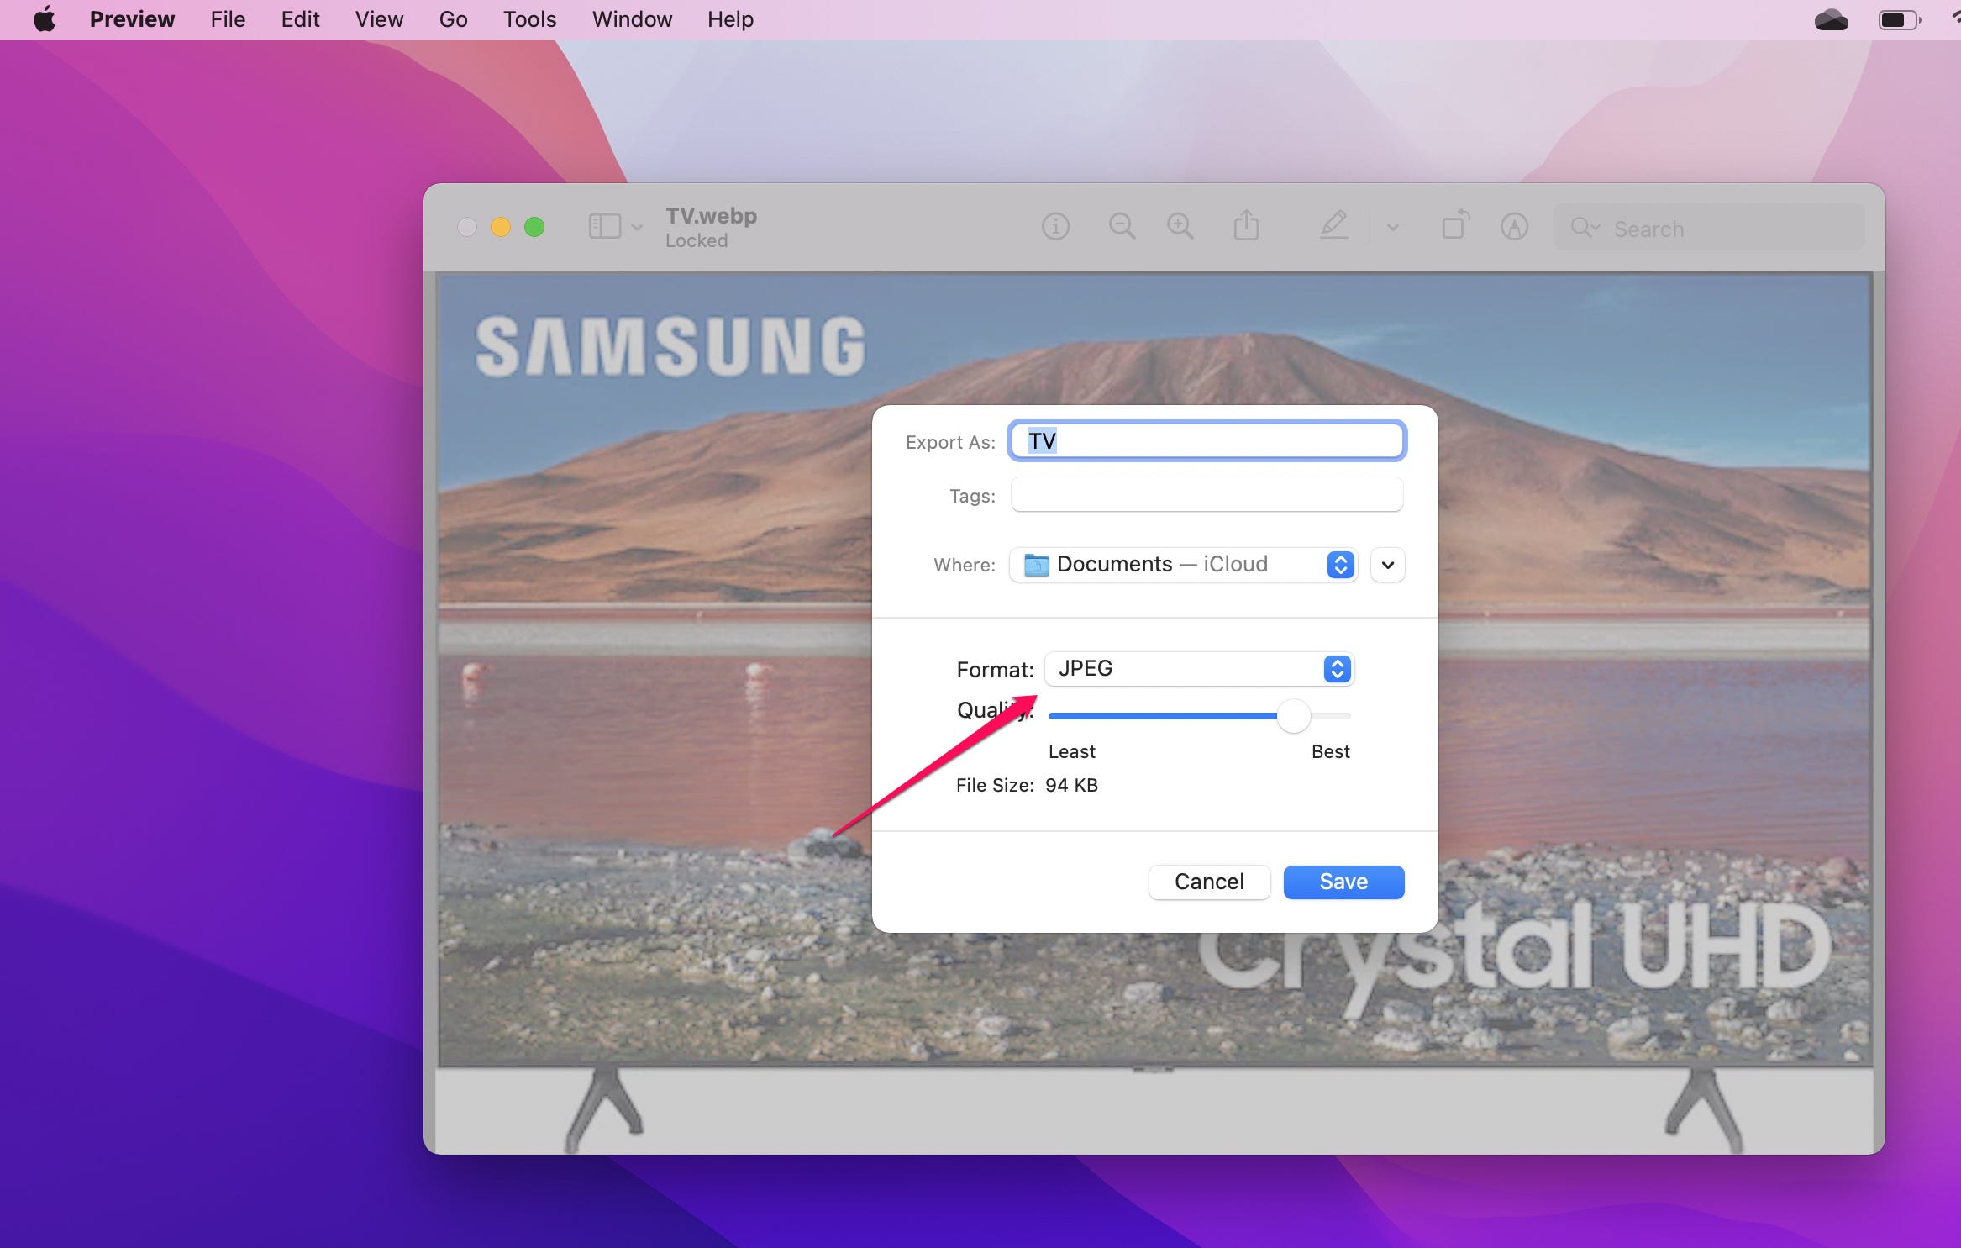Image resolution: width=1961 pixels, height=1248 pixels.
Task: Click the Tags input field
Action: (1205, 493)
